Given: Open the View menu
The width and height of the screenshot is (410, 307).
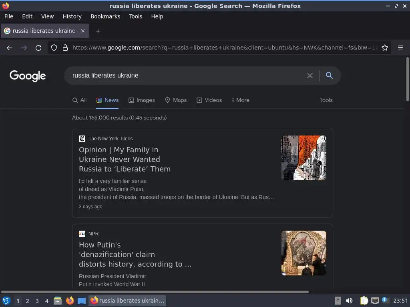Looking at the screenshot, I should pyautogui.click(x=47, y=16).
